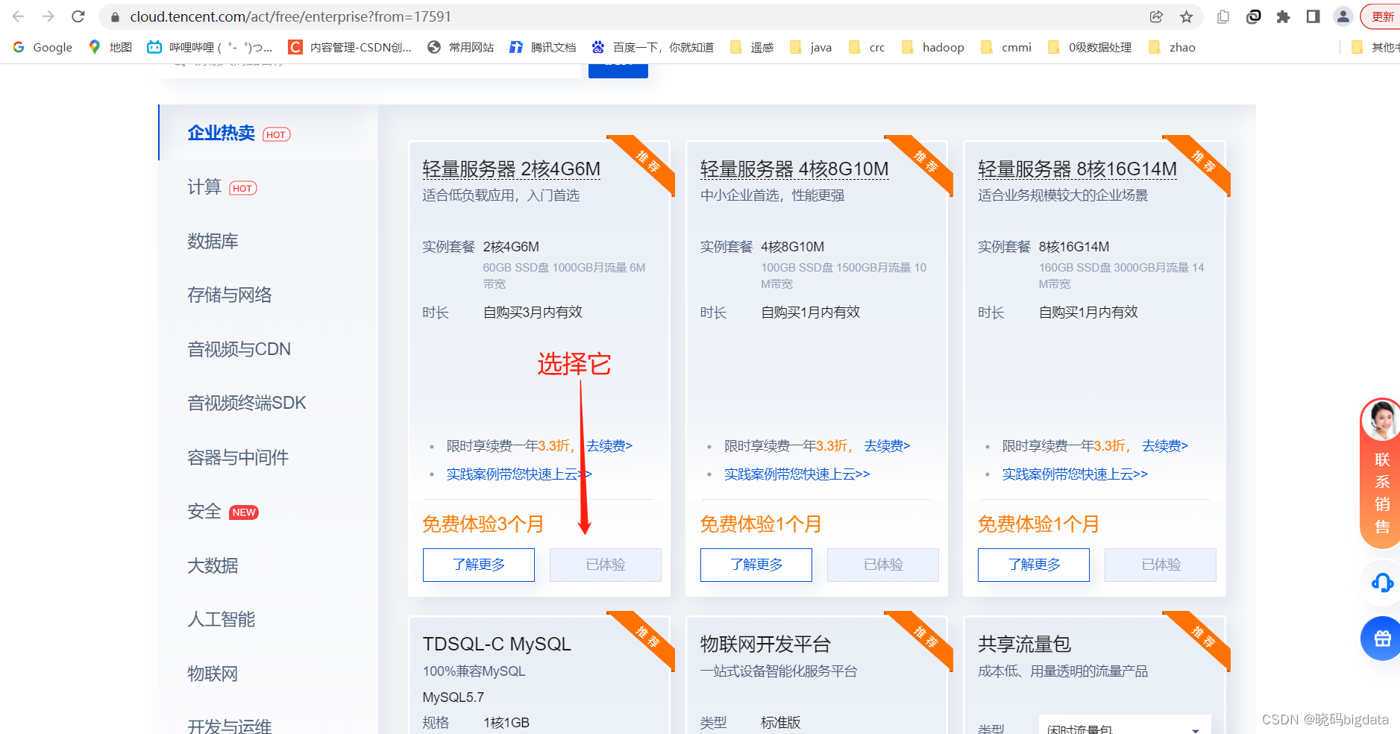Open the 轻量服务器 2核4G6M title
The height and width of the screenshot is (734, 1400).
point(512,169)
